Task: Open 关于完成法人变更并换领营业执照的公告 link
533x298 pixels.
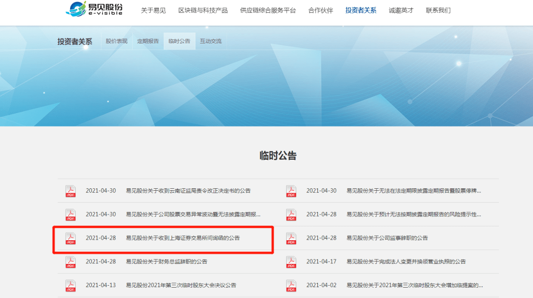Action: coord(406,261)
